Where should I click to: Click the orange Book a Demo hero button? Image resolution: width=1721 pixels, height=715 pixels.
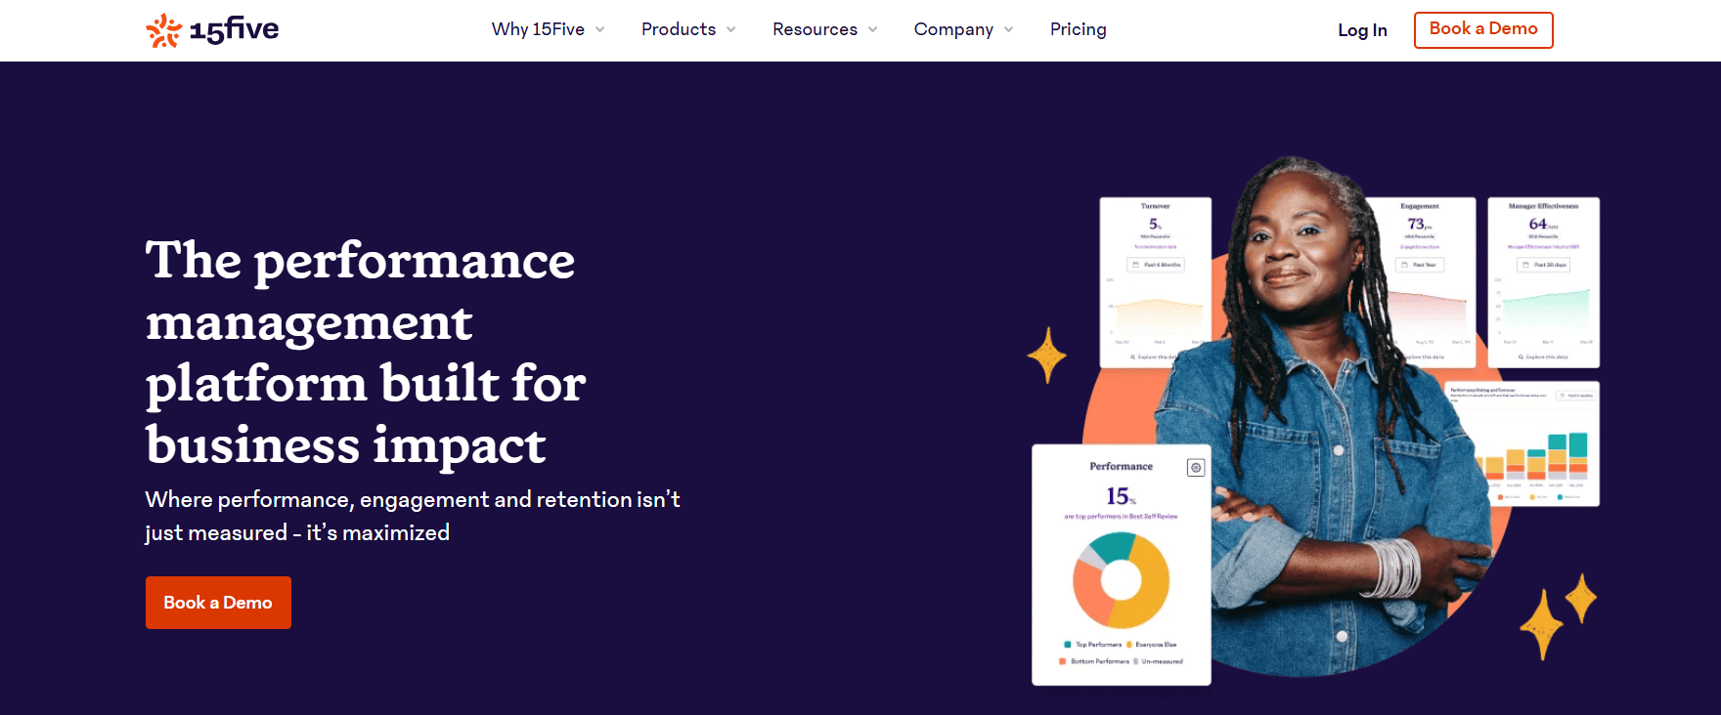pyautogui.click(x=218, y=603)
